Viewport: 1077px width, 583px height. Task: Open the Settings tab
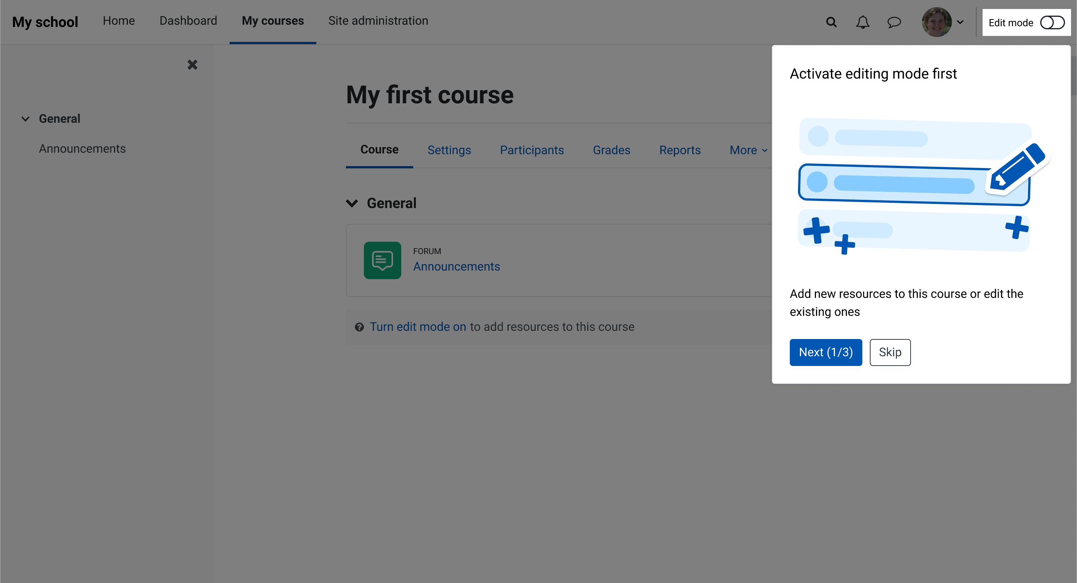(449, 150)
